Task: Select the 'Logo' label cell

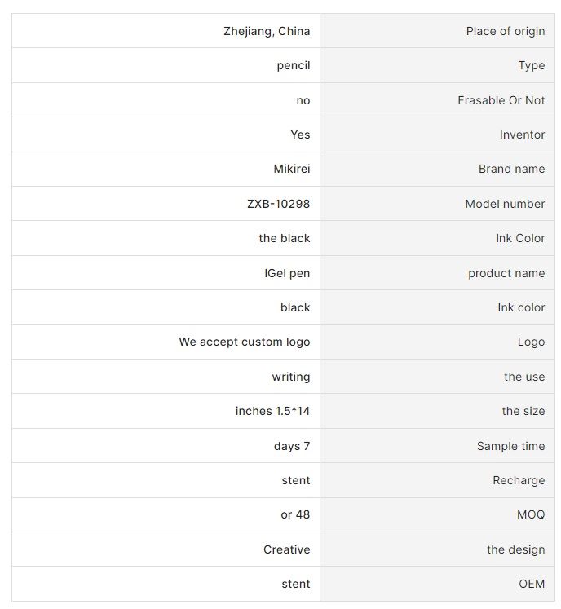Action: coord(437,342)
